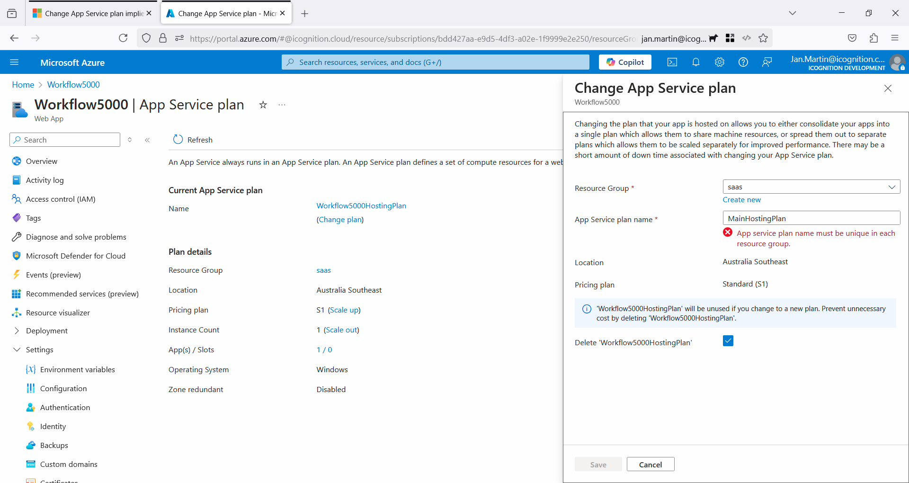Close the Change App Service plan panel

point(888,89)
